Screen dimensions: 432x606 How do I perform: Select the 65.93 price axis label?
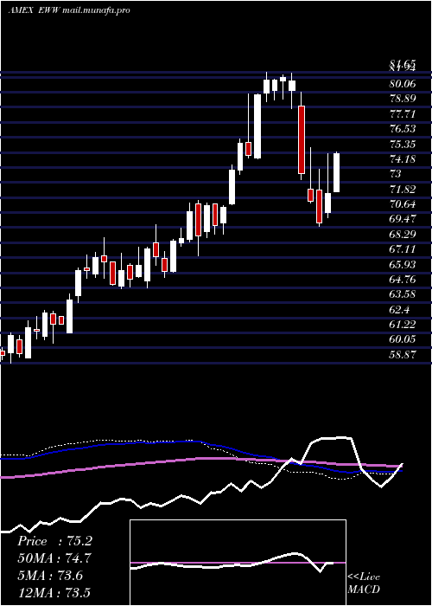(403, 264)
